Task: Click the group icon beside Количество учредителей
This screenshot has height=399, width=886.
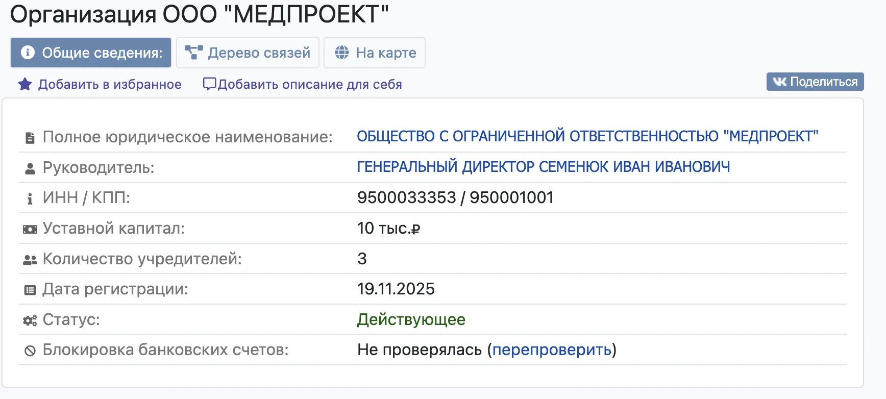Action: pos(30,260)
